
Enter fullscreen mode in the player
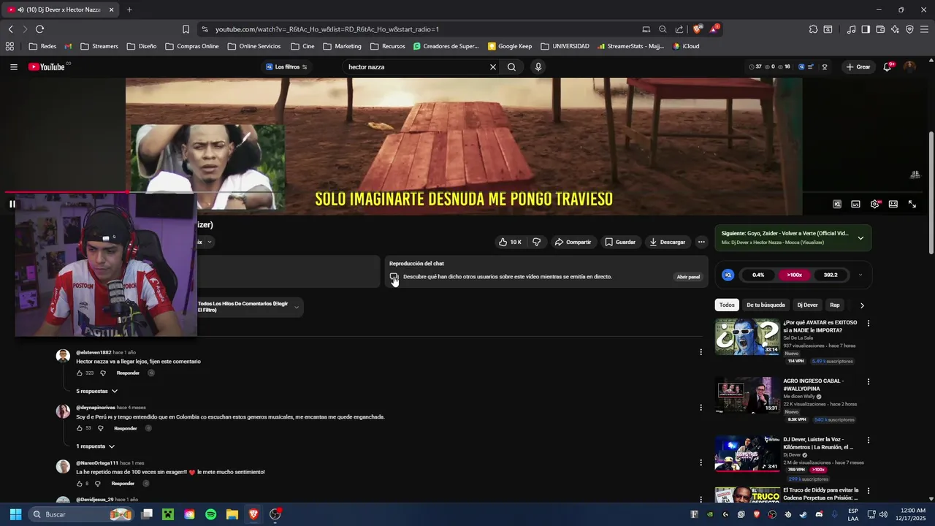pos(912,205)
